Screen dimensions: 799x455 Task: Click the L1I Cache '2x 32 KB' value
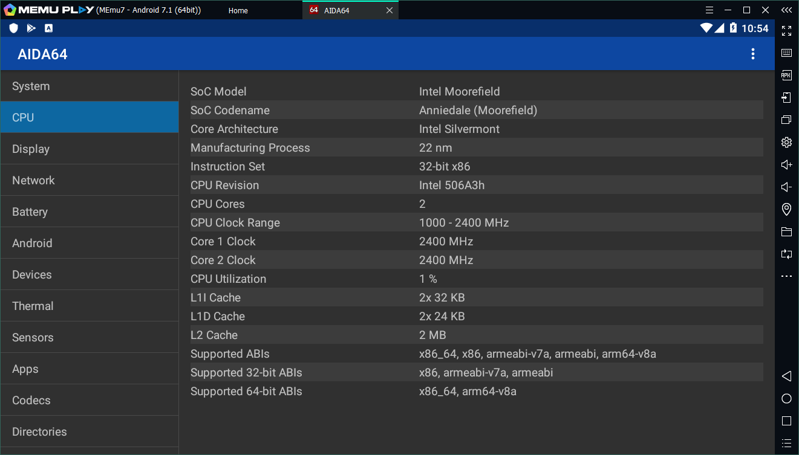[x=442, y=297]
